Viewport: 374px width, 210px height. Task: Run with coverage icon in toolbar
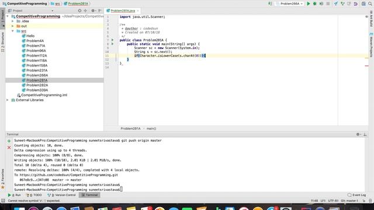point(321,3)
